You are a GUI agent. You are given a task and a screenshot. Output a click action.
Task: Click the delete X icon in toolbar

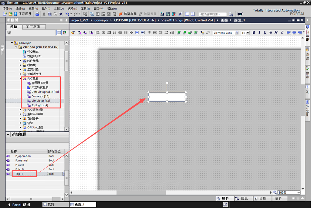click(x=61, y=14)
